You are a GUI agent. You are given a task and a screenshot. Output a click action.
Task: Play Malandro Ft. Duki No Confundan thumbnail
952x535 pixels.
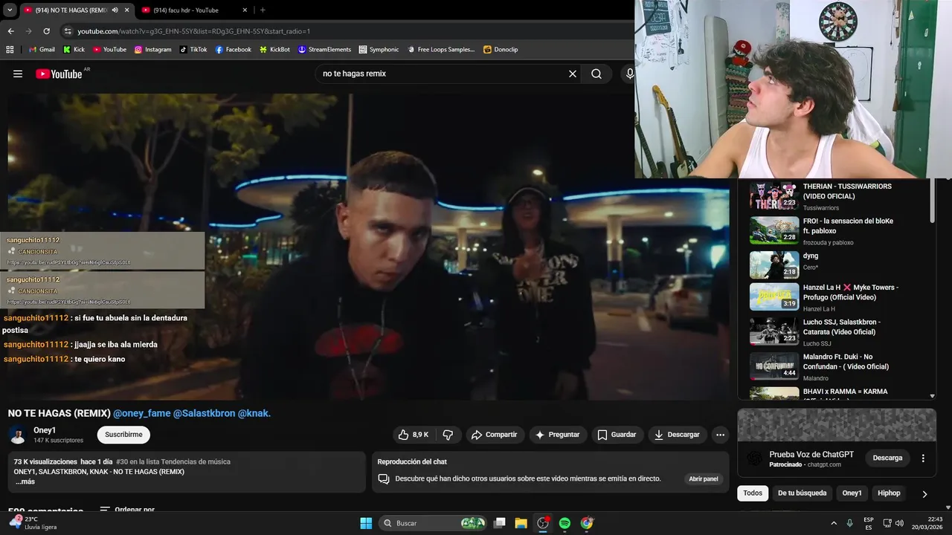point(774,366)
